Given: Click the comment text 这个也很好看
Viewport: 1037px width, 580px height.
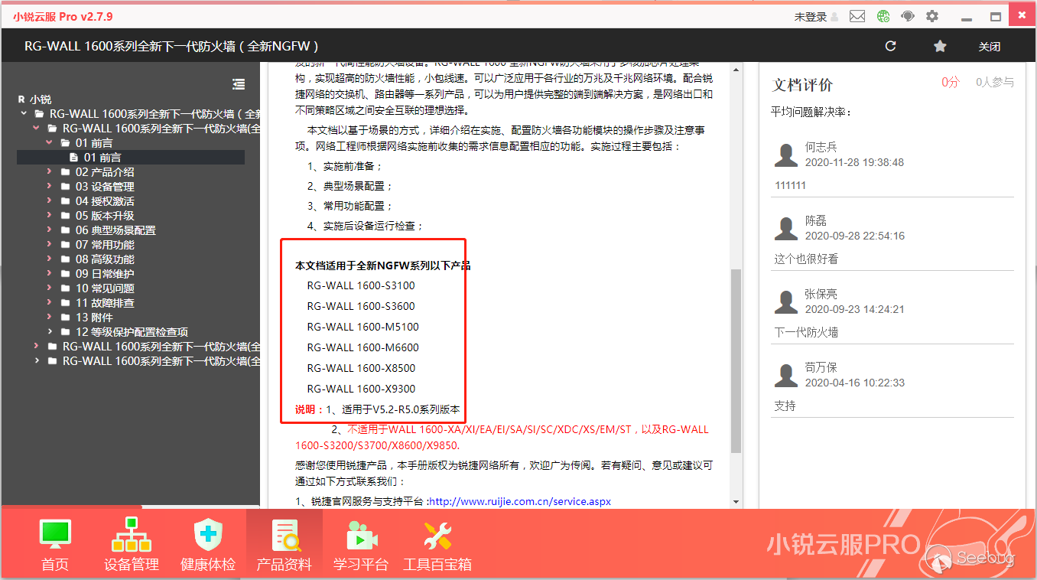Looking at the screenshot, I should coord(806,259).
